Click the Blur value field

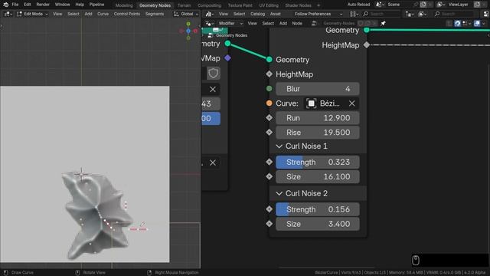(x=318, y=89)
